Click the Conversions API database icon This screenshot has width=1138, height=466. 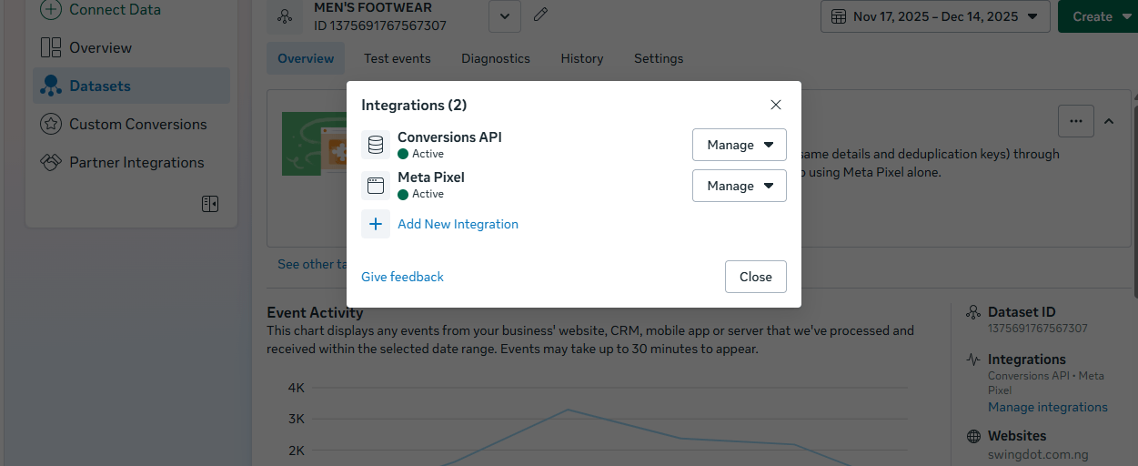pos(376,145)
